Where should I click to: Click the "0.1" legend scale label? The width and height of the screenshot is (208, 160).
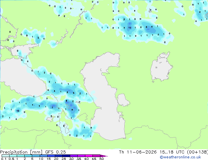tap(4, 159)
